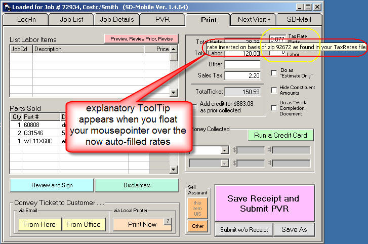The width and height of the screenshot is (368, 244).
Task: Switch to the Job Details tab
Action: (x=117, y=19)
